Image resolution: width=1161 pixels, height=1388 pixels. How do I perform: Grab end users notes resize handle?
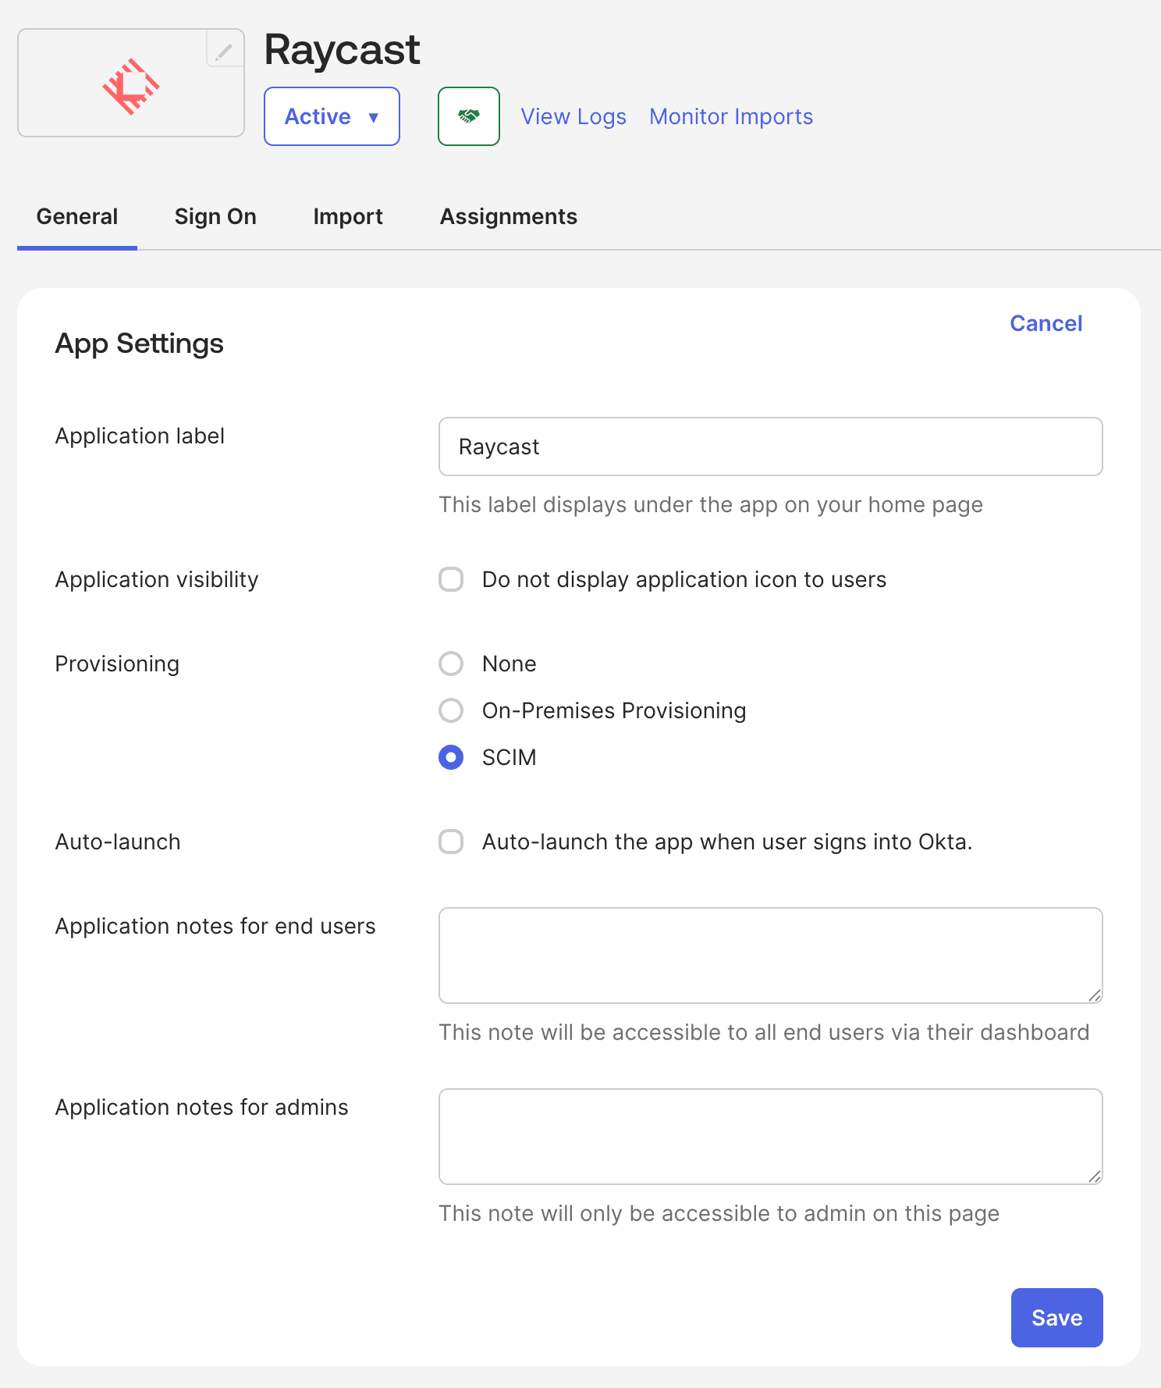[1095, 995]
